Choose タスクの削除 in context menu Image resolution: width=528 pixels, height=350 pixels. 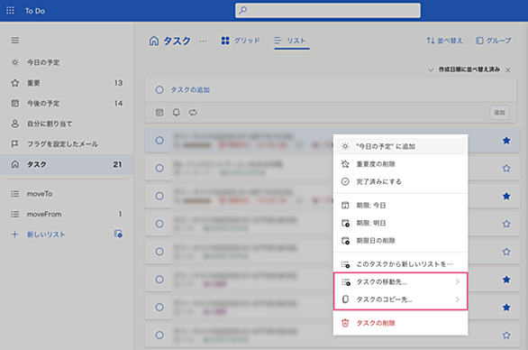400,323
